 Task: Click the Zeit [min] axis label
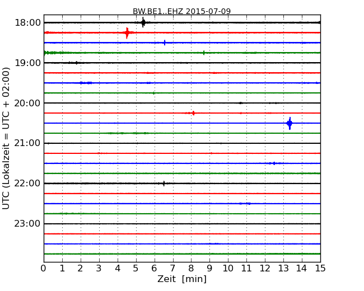tap(182, 279)
